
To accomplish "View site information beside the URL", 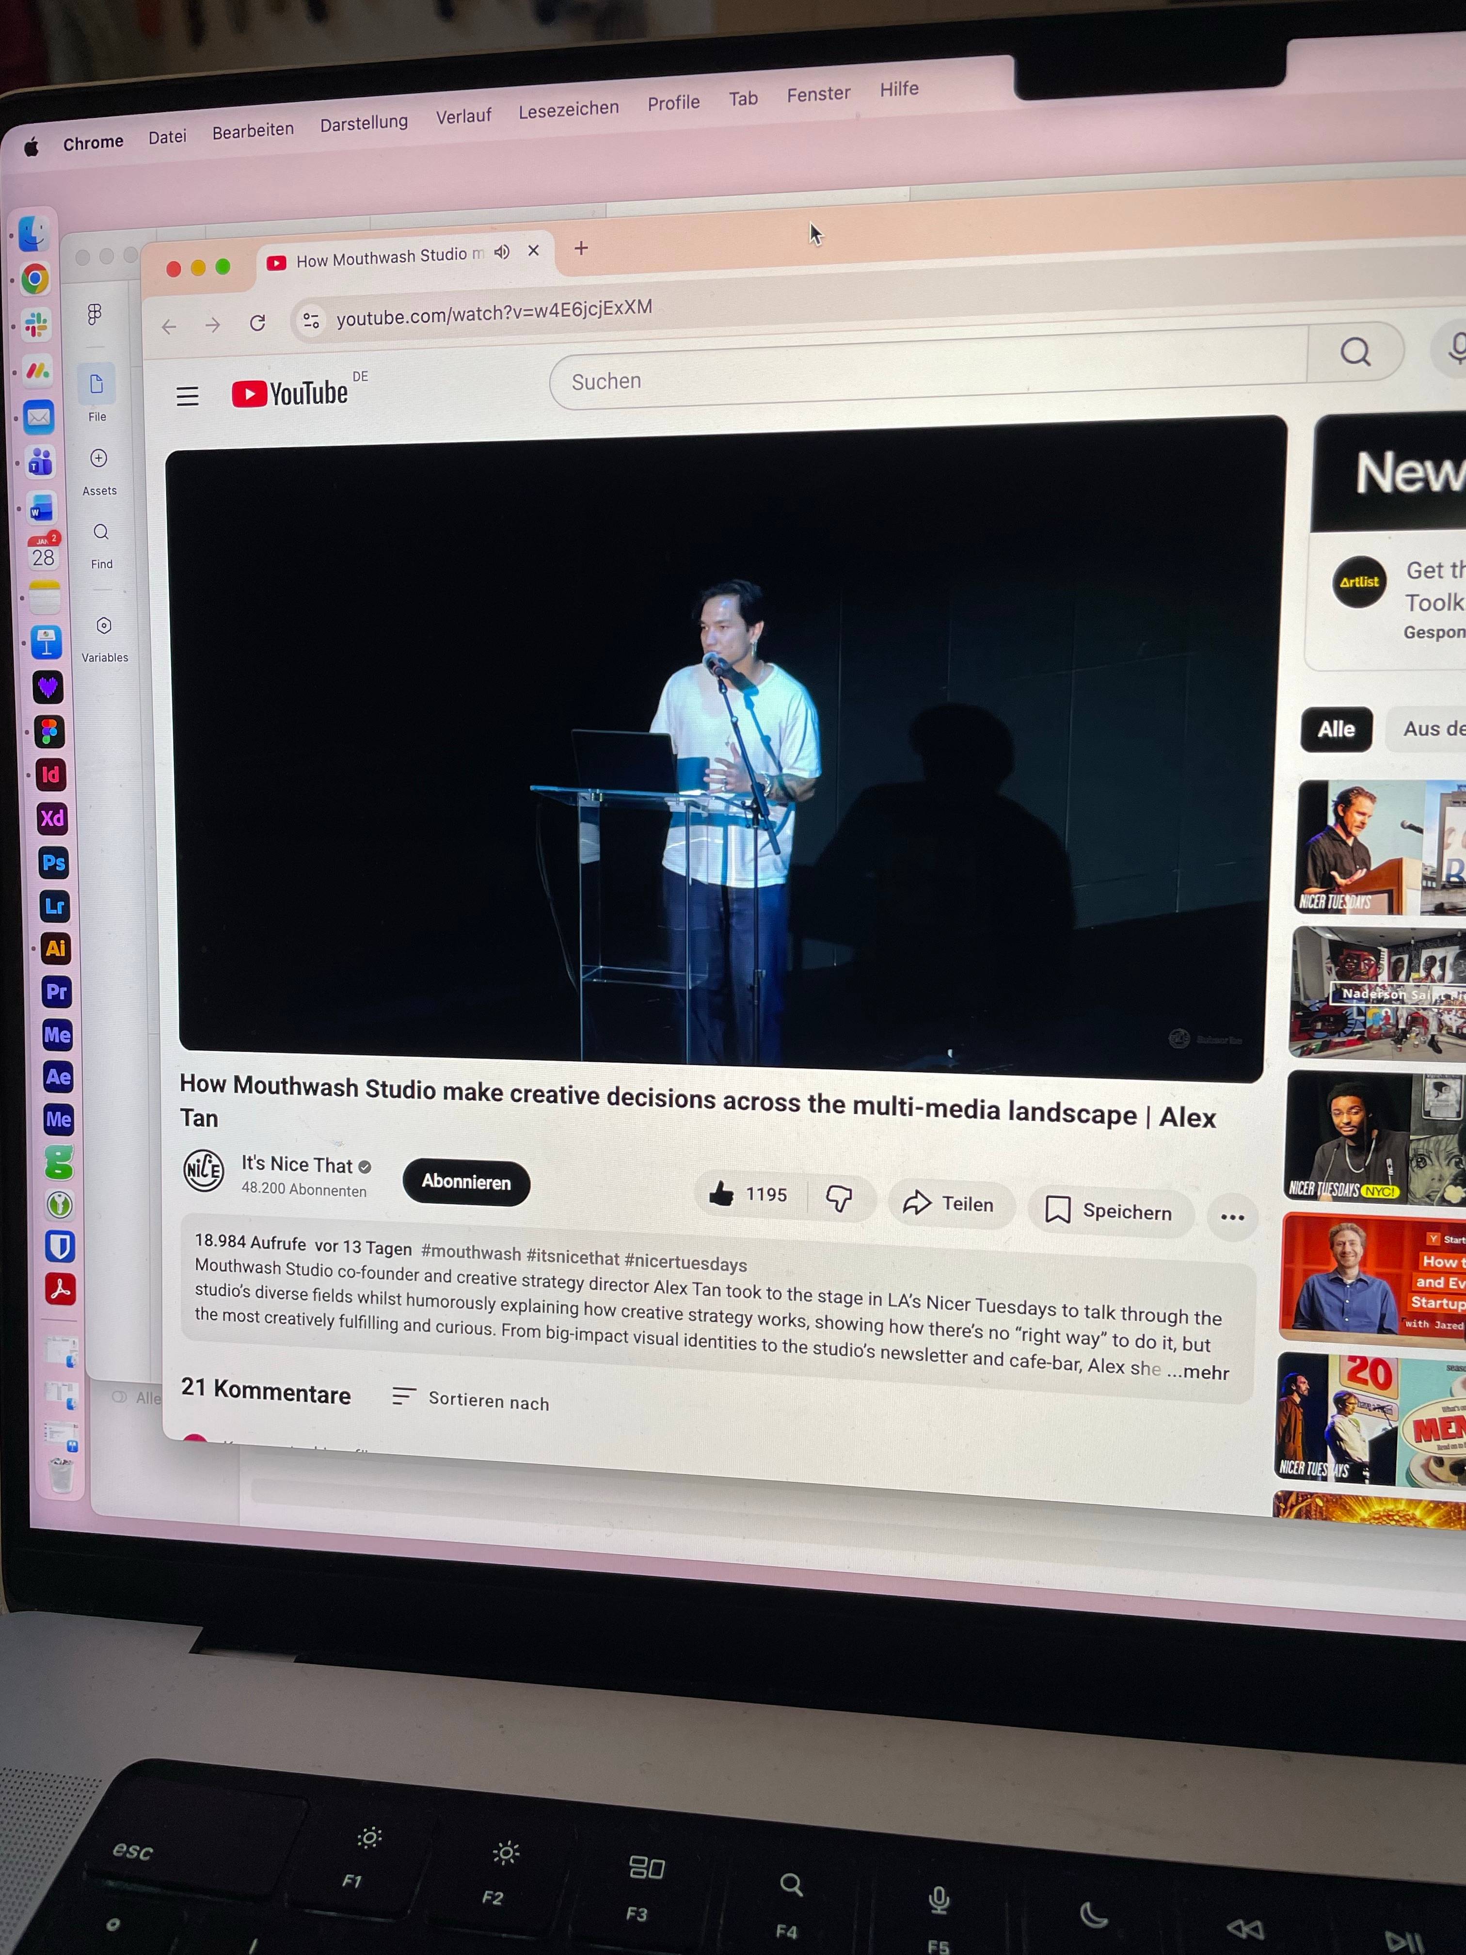I will [311, 321].
